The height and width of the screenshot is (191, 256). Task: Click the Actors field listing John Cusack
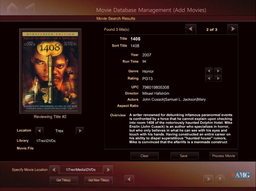click(174, 99)
